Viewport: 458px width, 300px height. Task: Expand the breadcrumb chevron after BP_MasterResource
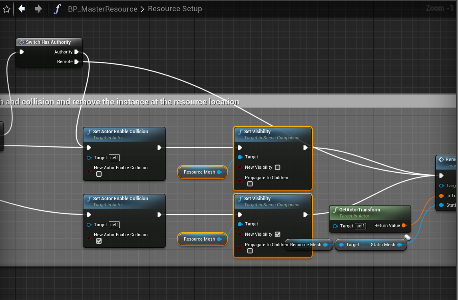pos(142,9)
